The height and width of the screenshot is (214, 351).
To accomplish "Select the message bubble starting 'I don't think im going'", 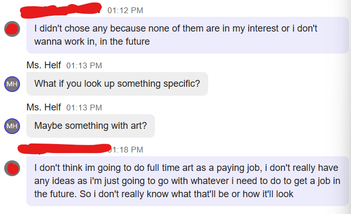I will pyautogui.click(x=188, y=181).
